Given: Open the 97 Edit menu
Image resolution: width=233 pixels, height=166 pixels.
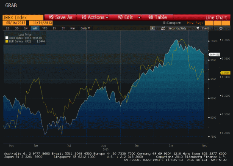Looking at the screenshot, I should click(125, 17).
